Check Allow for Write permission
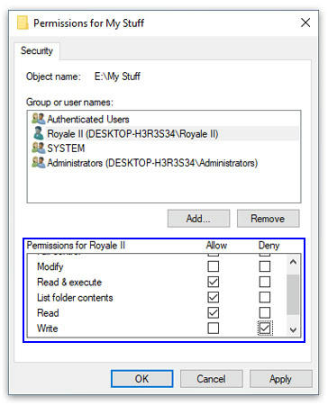The height and width of the screenshot is (405, 328). (214, 328)
